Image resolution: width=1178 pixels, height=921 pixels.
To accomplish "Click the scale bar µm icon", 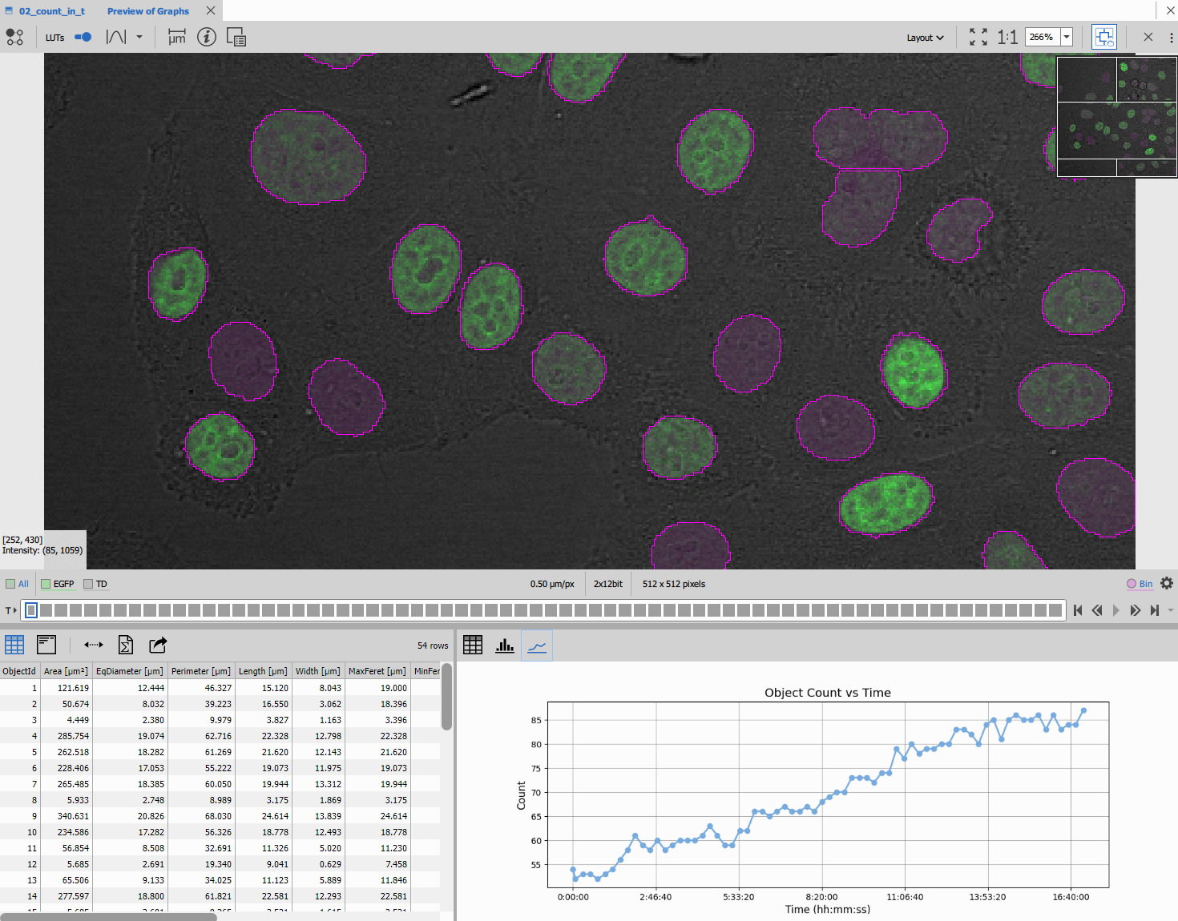I will click(x=177, y=37).
